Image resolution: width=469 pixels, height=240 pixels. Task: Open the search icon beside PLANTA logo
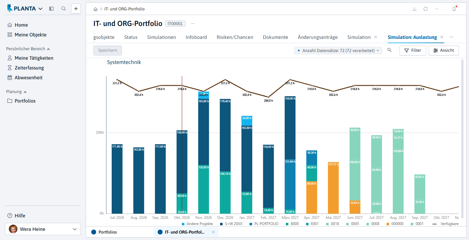click(64, 9)
